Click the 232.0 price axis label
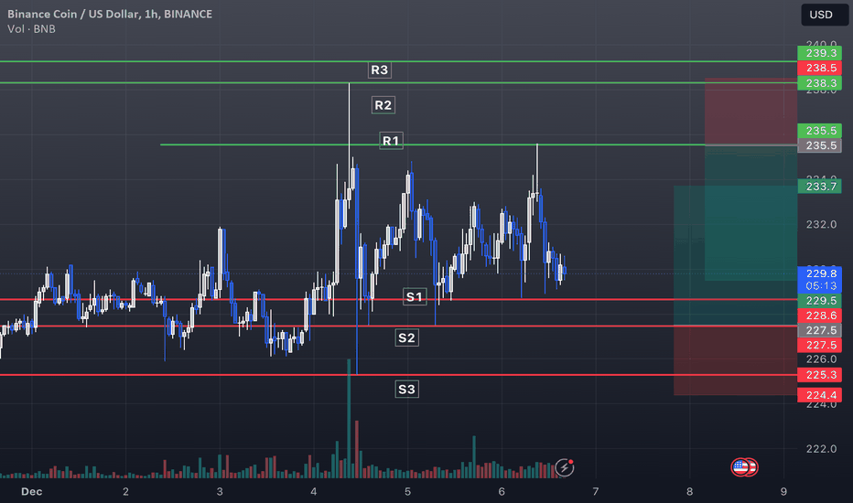Viewport: 853px width, 503px height. point(821,224)
